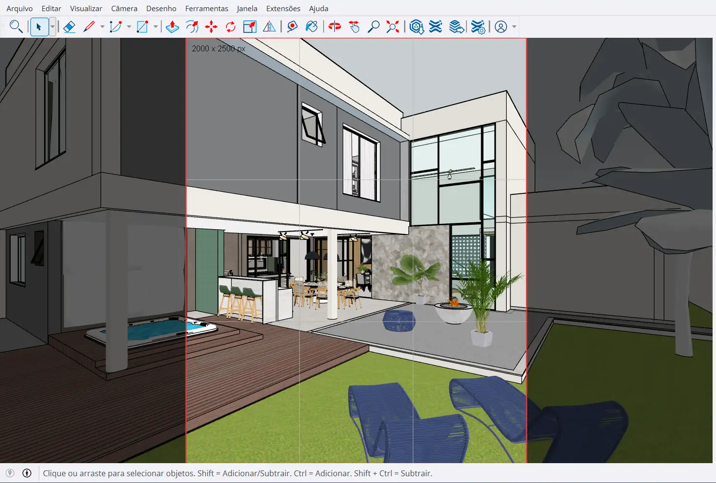Open the Extensões menu
716x483 pixels.
(283, 8)
